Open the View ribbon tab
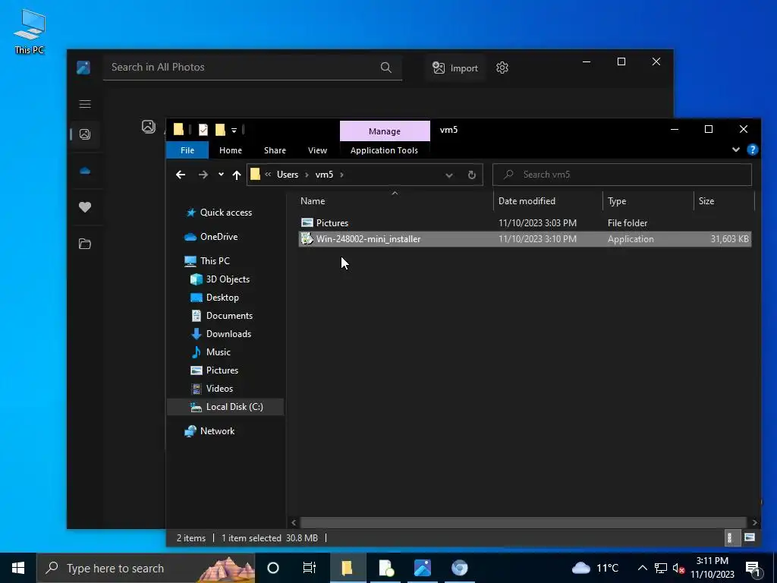The height and width of the screenshot is (583, 777). point(317,150)
